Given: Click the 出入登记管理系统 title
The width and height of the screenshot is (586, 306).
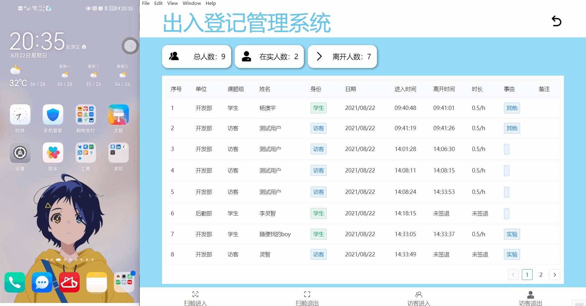Looking at the screenshot, I should pyautogui.click(x=247, y=23).
